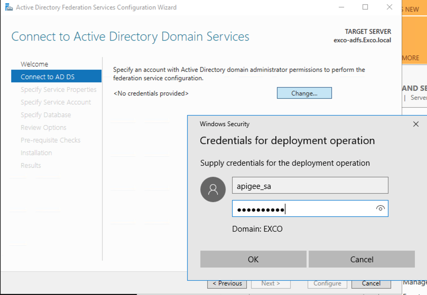Click the apigee_sa username field
The image size is (427, 295).
click(x=310, y=185)
